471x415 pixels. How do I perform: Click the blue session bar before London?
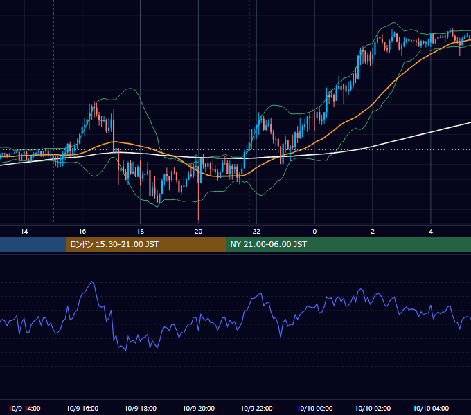point(33,244)
